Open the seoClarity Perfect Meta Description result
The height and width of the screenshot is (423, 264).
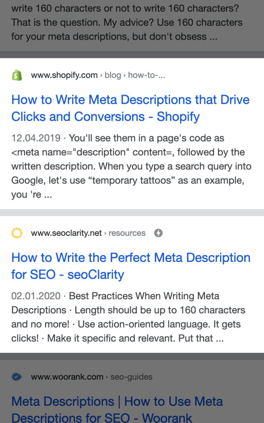click(x=130, y=266)
